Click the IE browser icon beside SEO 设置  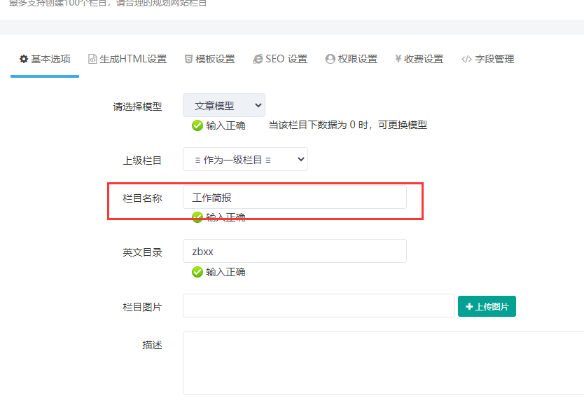258,60
